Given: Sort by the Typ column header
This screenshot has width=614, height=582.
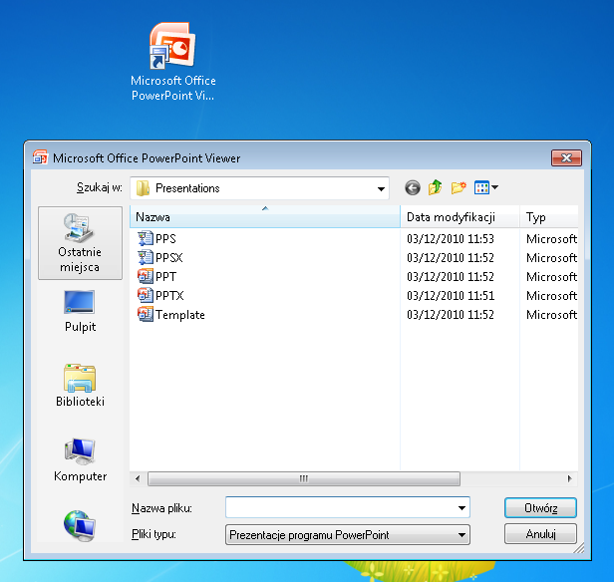Looking at the screenshot, I should click(549, 217).
